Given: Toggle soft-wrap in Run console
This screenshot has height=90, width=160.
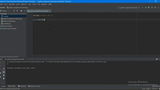Looking at the screenshot, I should point(4,69).
